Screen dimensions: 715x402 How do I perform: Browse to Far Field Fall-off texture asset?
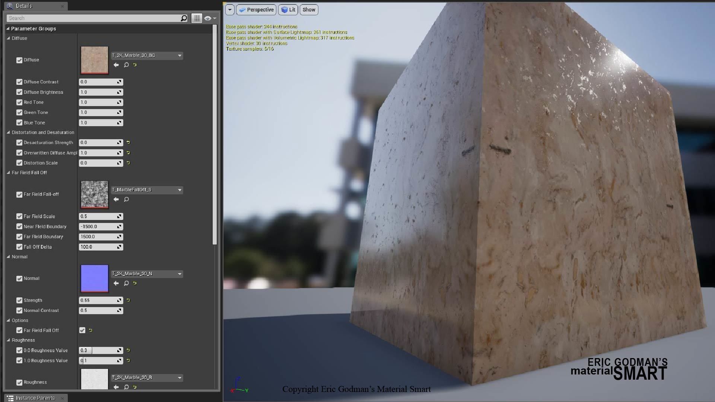coord(126,199)
